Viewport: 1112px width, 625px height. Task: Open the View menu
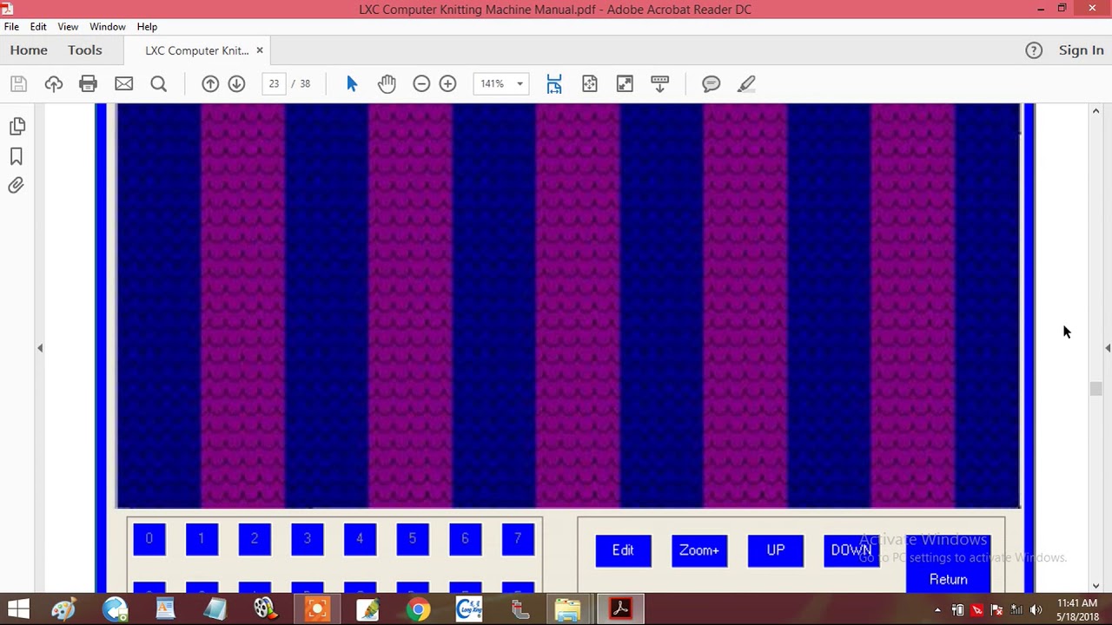tap(69, 27)
